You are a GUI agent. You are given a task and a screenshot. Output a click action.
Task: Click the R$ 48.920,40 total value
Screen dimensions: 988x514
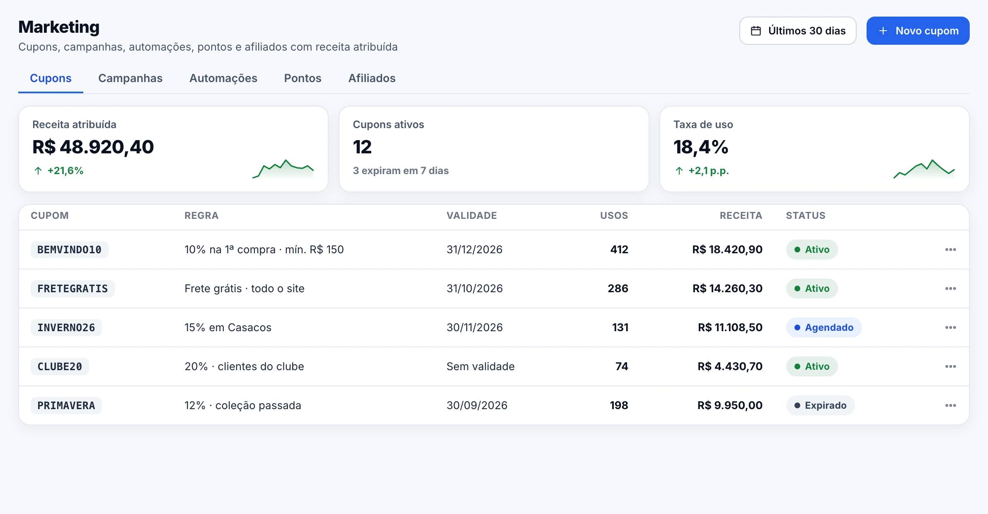[93, 147]
